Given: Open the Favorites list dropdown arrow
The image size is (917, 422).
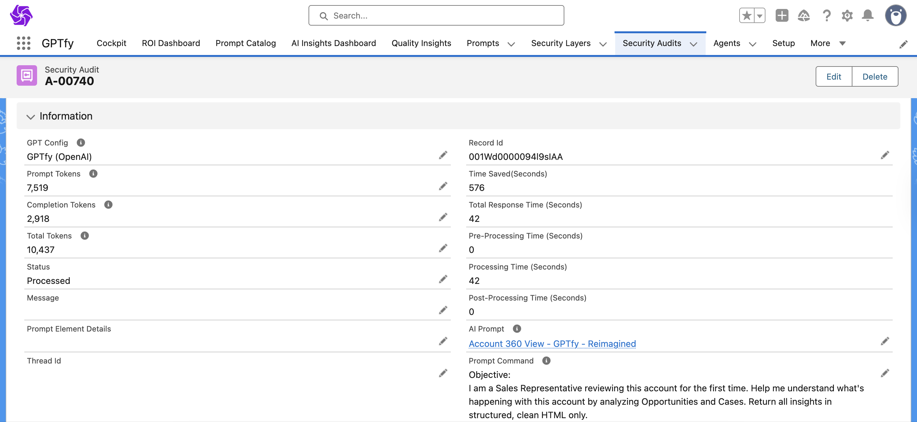Looking at the screenshot, I should (760, 16).
